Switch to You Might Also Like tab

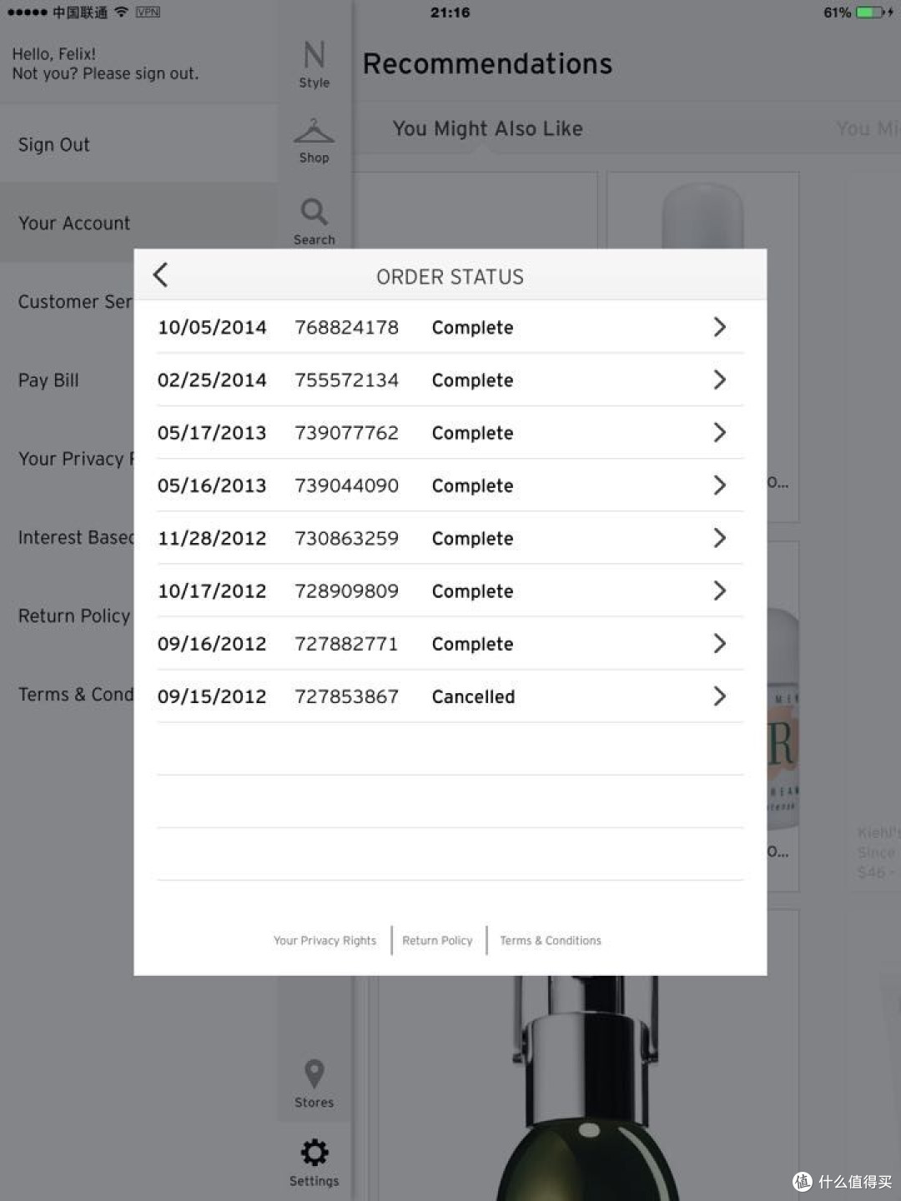[x=488, y=128]
